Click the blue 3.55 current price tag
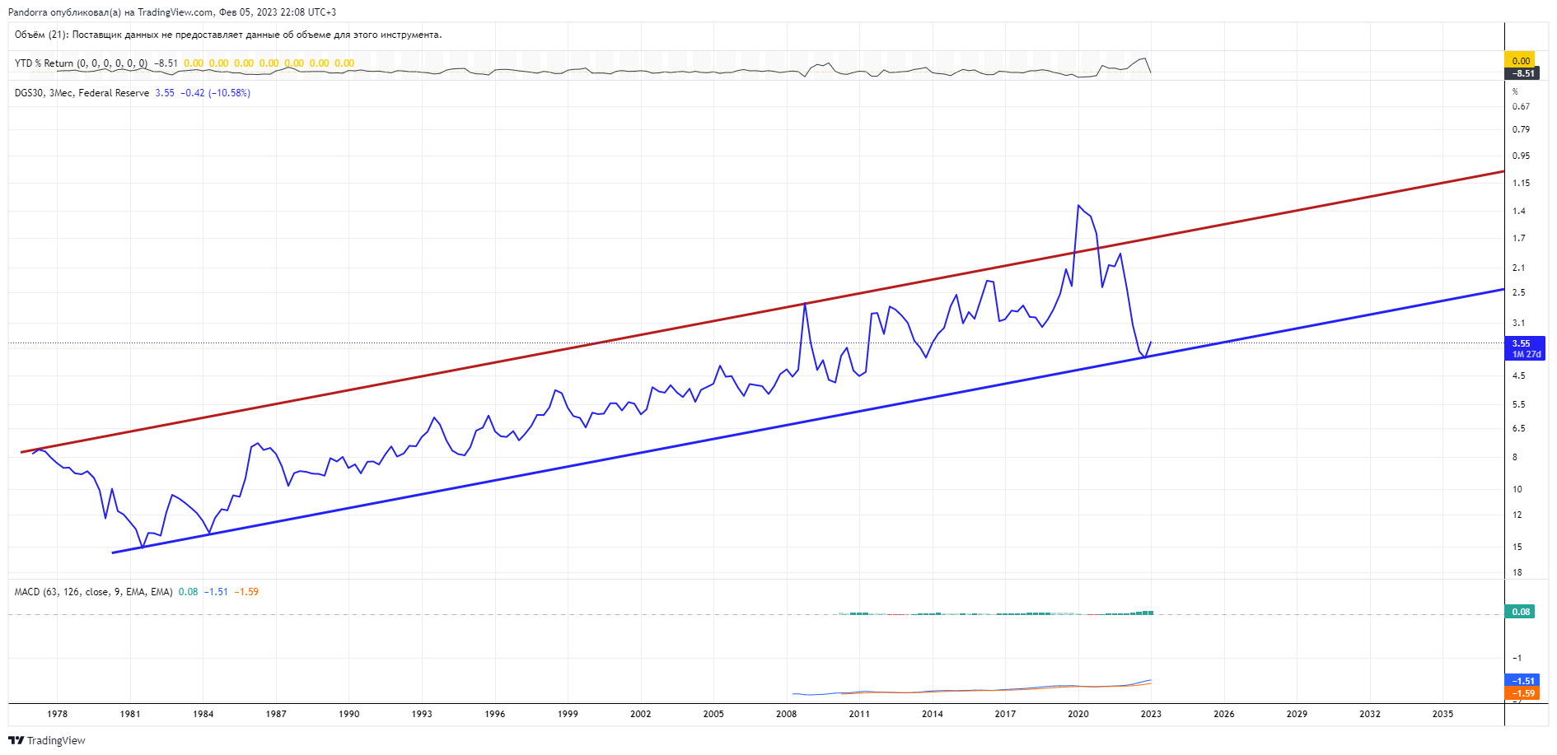The height and width of the screenshot is (755, 1557). tap(1521, 343)
